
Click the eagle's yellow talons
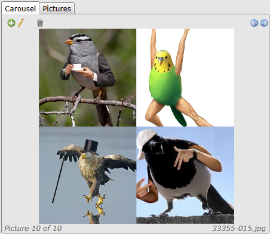[x=95, y=199]
